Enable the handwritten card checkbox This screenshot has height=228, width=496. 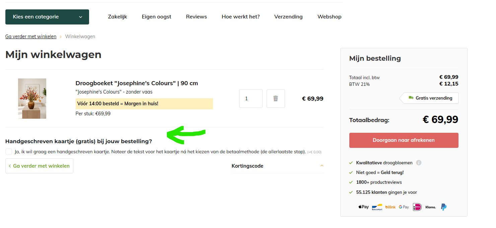coord(9,152)
